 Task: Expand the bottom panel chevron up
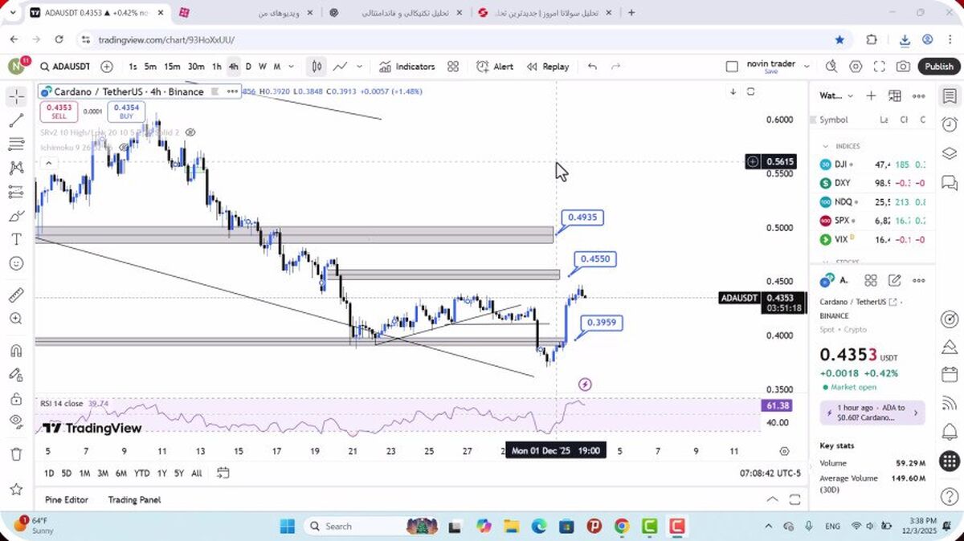[x=772, y=499]
